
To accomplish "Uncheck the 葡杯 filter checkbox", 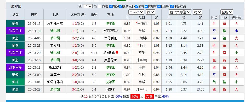I will 136,7.
